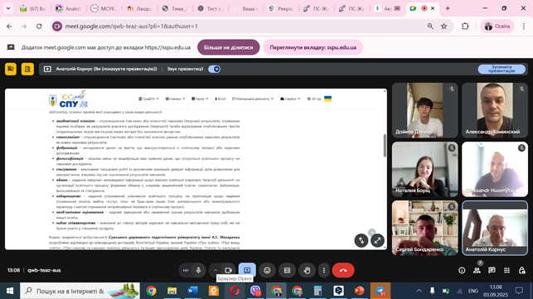
Task: Open the activities grid icon
Action: pyautogui.click(x=506, y=270)
